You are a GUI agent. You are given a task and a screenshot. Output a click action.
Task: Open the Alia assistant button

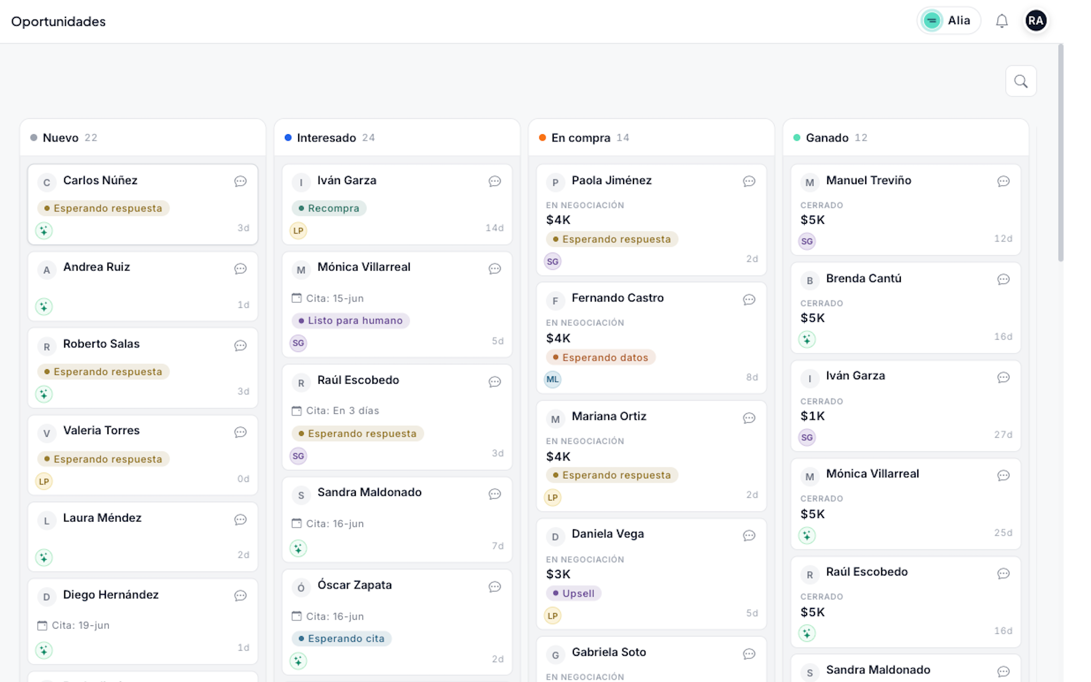click(948, 21)
